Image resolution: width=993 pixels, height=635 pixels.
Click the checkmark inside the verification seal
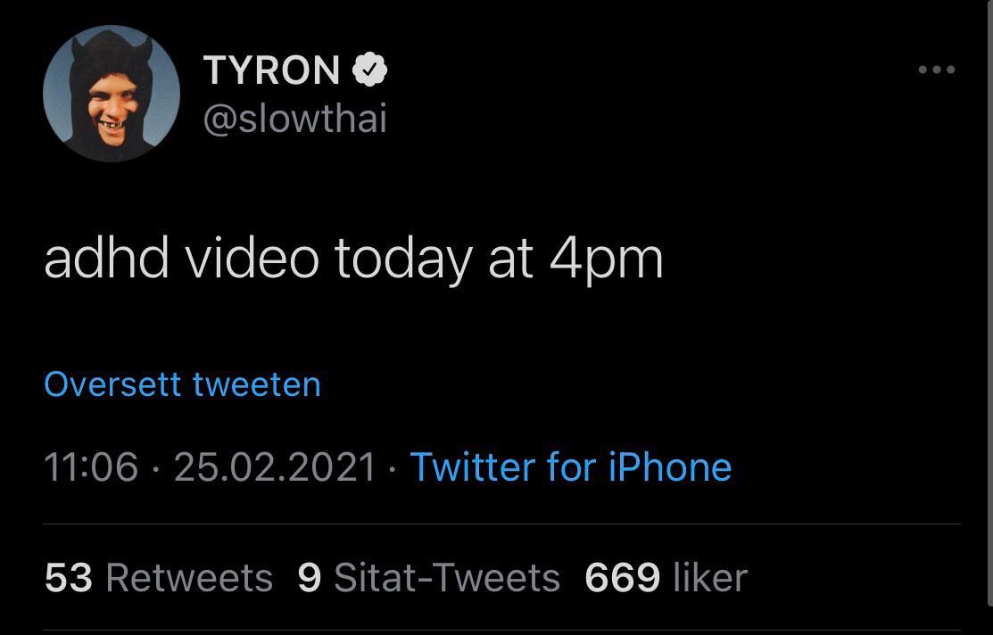click(x=369, y=69)
